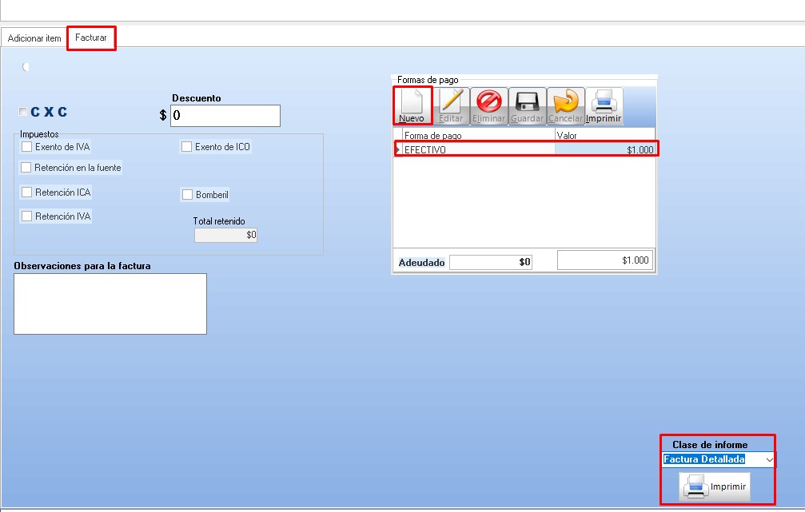Click the Imprimir icon in payment toolbar
This screenshot has width=805, height=512.
point(604,105)
